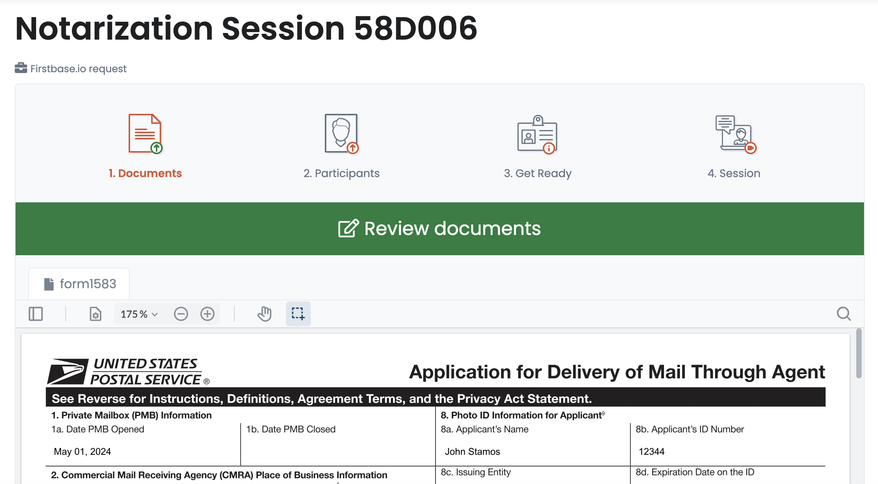Toggle the viewer sidebar panel icon

[36, 314]
